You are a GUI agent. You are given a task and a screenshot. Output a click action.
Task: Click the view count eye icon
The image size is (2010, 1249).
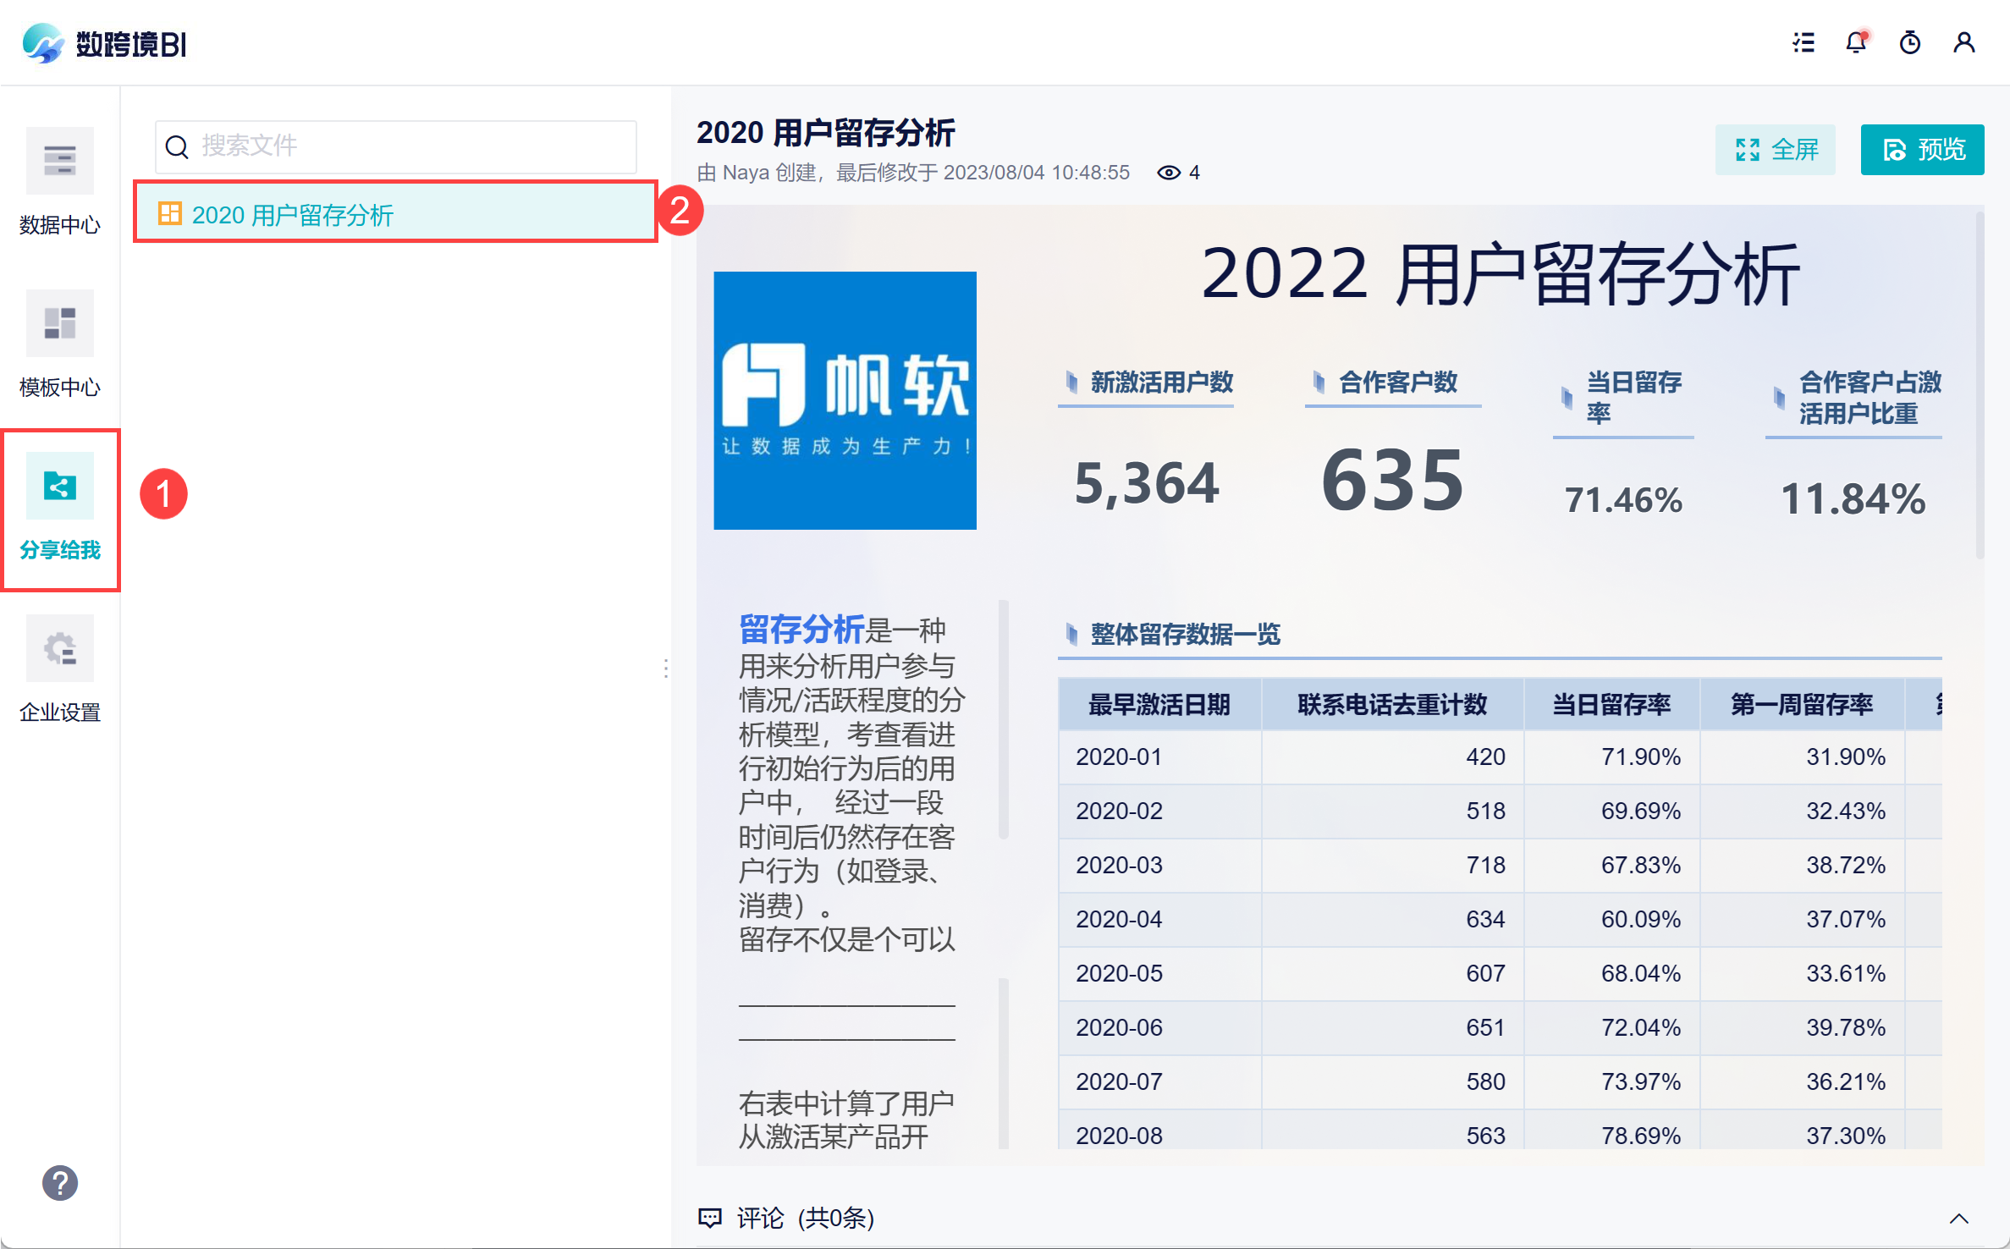coord(1169,173)
